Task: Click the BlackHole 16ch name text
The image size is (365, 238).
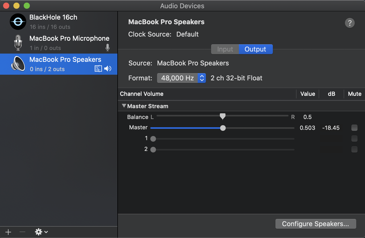Action: (x=53, y=17)
